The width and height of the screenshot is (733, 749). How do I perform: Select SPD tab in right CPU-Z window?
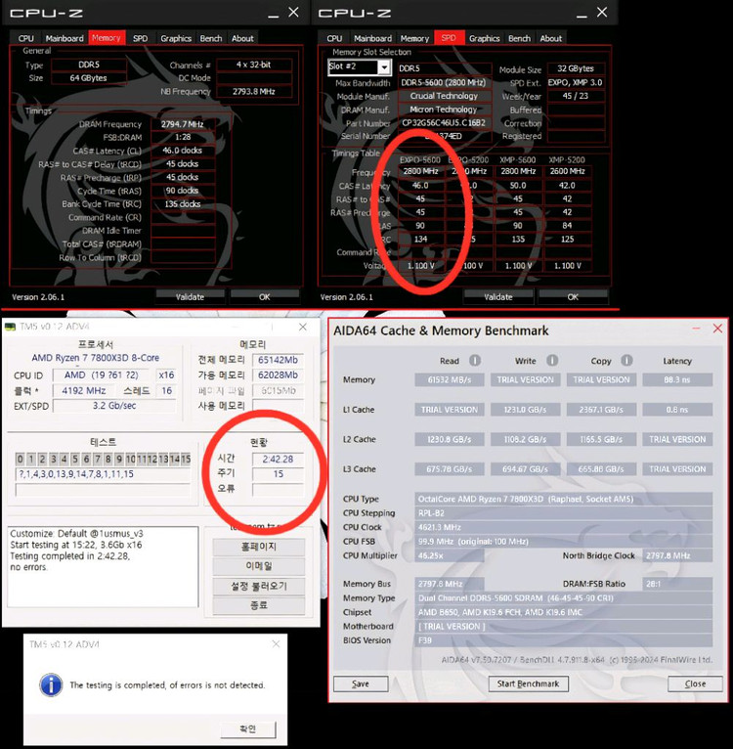point(449,38)
